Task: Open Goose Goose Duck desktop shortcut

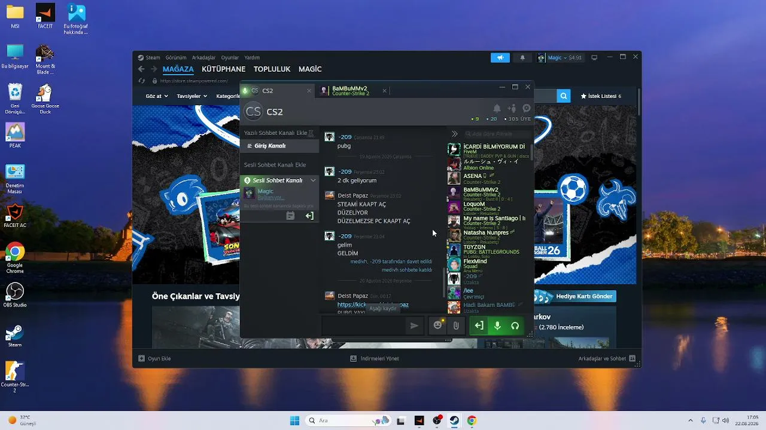Action: (x=45, y=99)
